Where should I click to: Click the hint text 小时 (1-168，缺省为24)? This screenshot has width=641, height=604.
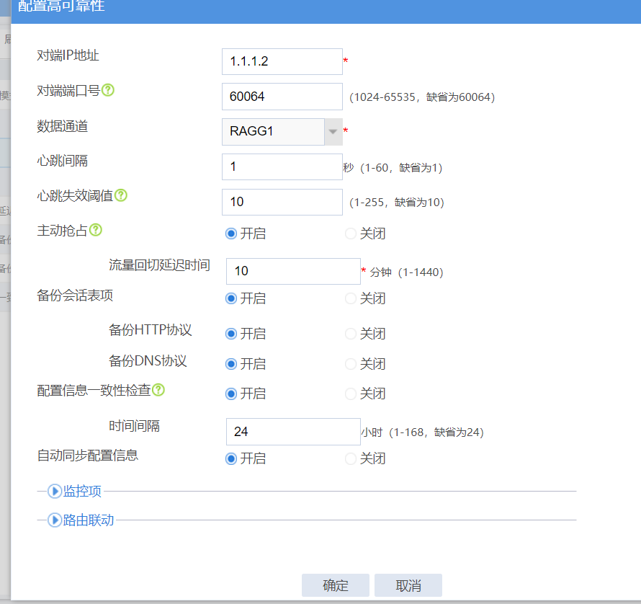[422, 432]
